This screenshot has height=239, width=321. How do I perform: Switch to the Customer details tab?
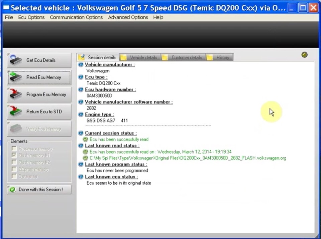point(183,57)
